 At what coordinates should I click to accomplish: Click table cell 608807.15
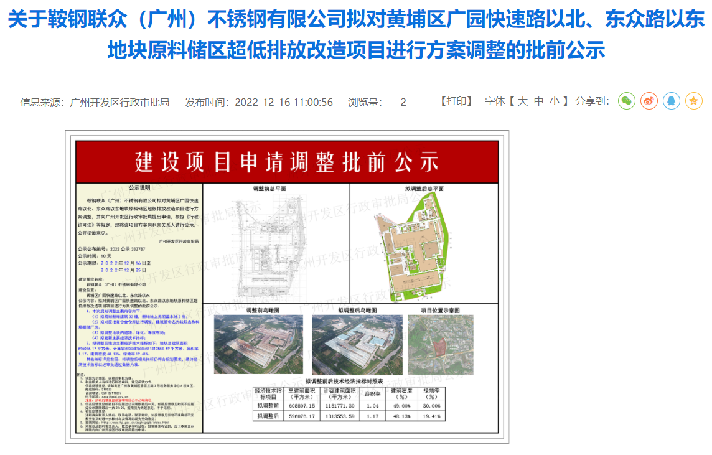pos(302,406)
